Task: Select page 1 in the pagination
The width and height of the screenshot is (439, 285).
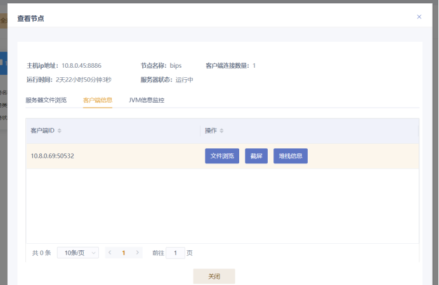Action: [x=124, y=253]
